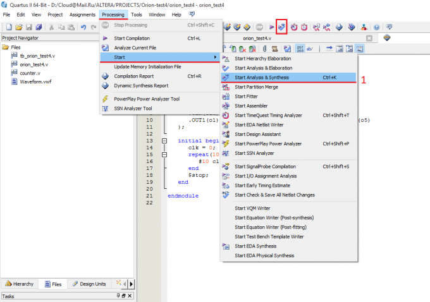The width and height of the screenshot is (430, 302).
Task: Open the Start submenu arrow
Action: tap(215, 57)
